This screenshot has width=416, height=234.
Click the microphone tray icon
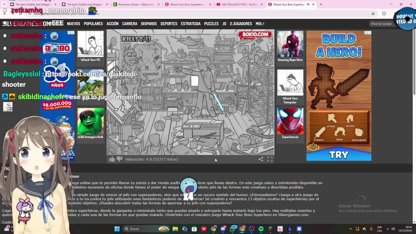[371, 229]
